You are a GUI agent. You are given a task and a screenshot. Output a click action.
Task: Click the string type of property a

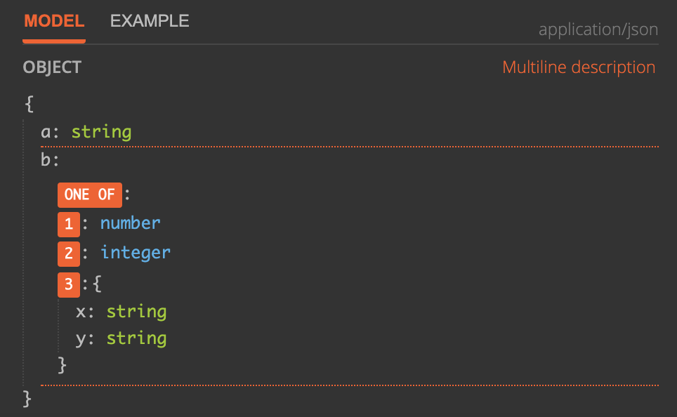[x=101, y=132]
